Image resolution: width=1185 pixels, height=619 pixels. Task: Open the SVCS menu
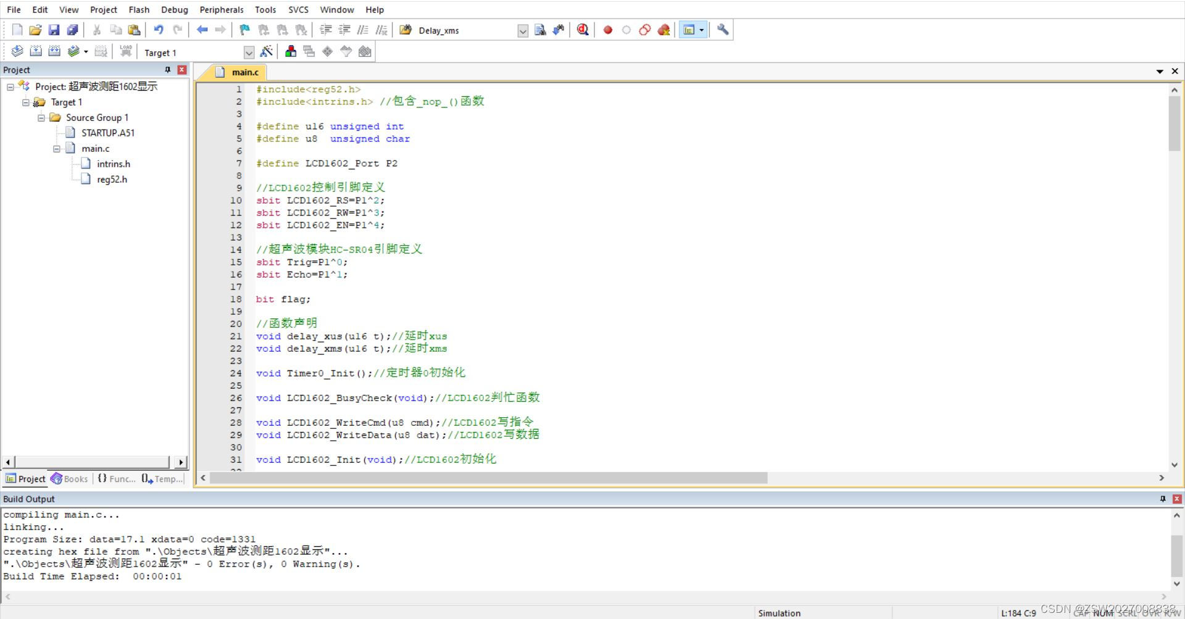(298, 10)
